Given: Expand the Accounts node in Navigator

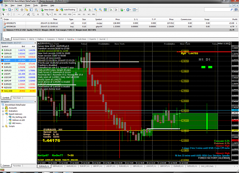Looking at the screenshot, I should [3, 108].
